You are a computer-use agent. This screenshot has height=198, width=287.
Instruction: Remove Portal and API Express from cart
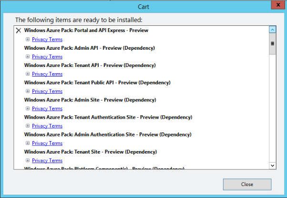(x=19, y=31)
